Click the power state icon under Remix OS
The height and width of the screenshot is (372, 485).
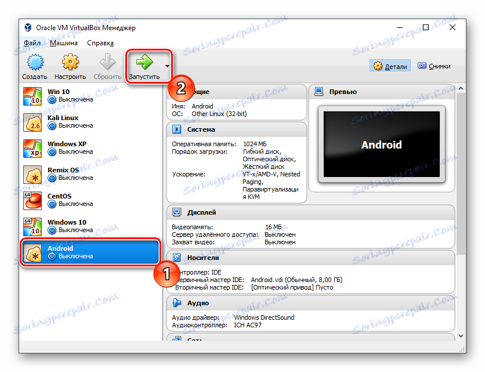click(x=52, y=178)
